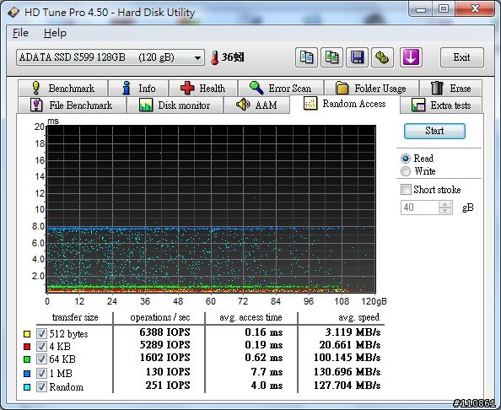Screen dimensions: 501x410
Task: Click the Exit button
Action: coord(461,57)
